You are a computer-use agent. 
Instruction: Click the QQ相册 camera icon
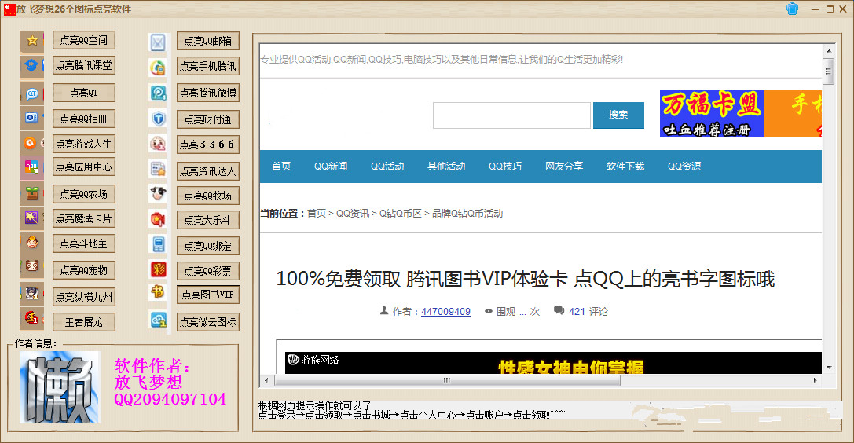(31, 118)
